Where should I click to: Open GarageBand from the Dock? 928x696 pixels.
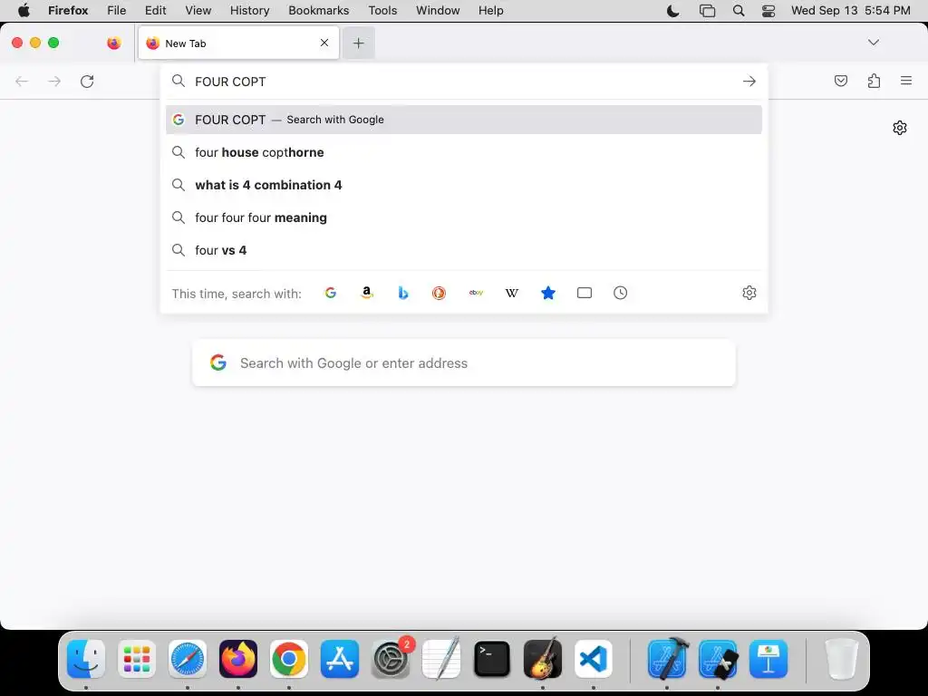pyautogui.click(x=543, y=659)
